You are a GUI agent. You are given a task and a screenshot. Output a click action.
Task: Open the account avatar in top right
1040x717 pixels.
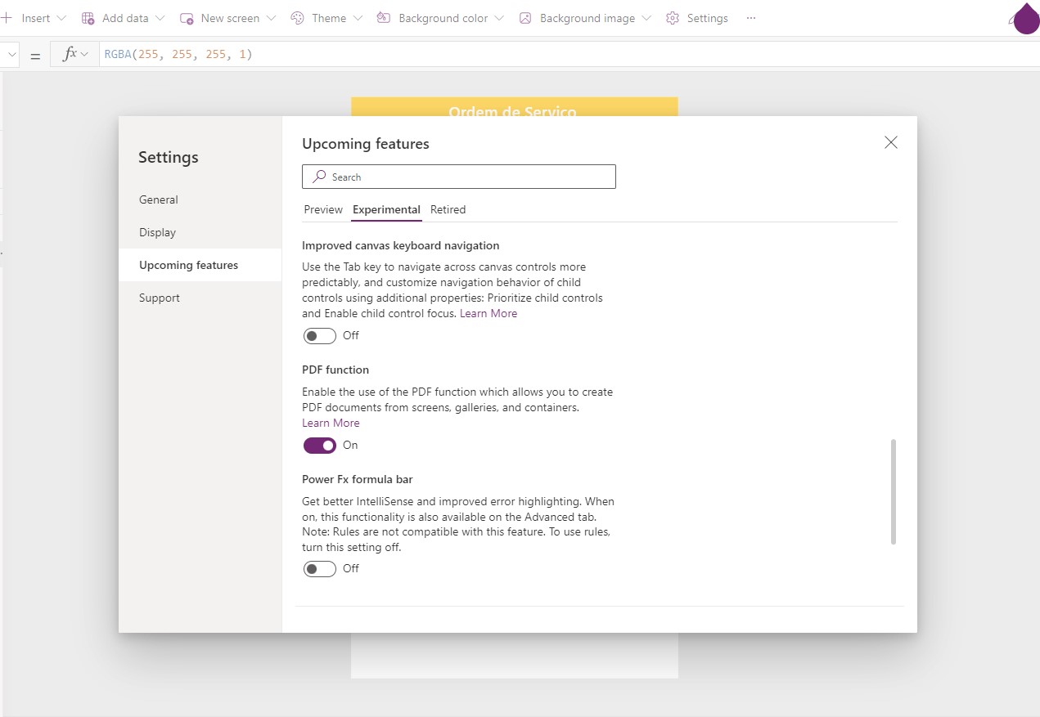tap(1025, 19)
